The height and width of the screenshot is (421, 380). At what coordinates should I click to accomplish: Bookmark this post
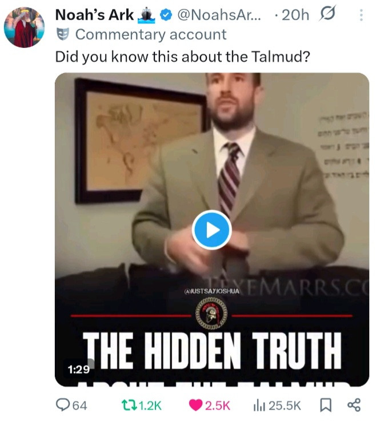click(x=326, y=405)
